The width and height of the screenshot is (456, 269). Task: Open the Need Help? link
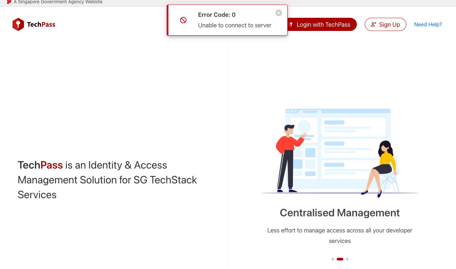pyautogui.click(x=428, y=24)
